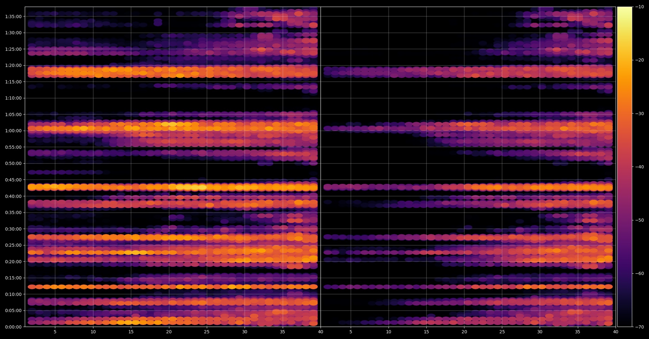649x339 pixels.
Task: Click the 1:25:00 time axis label
Action: [13, 49]
